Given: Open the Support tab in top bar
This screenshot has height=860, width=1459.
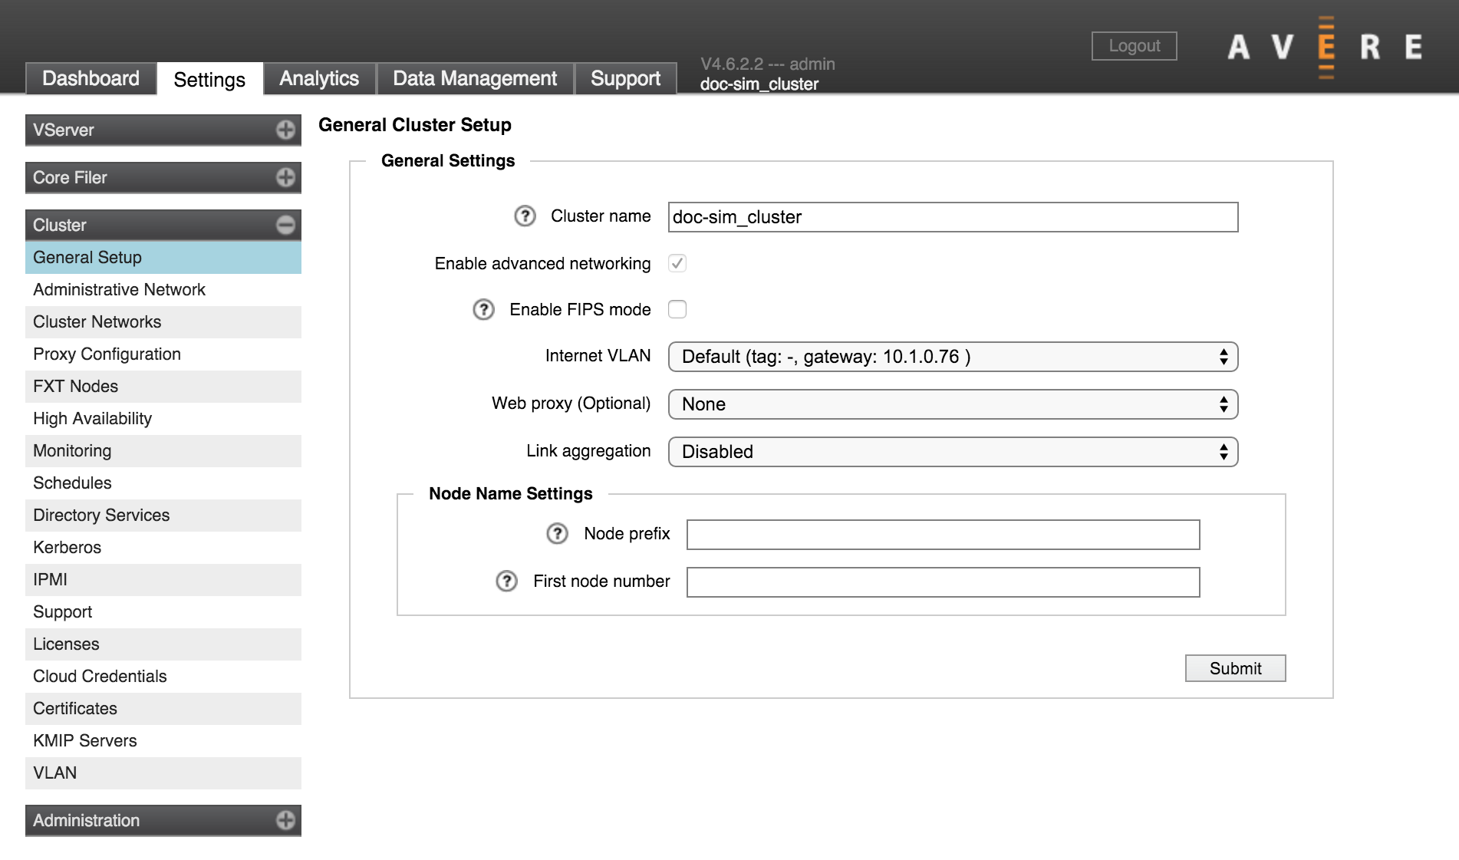Looking at the screenshot, I should [625, 79].
